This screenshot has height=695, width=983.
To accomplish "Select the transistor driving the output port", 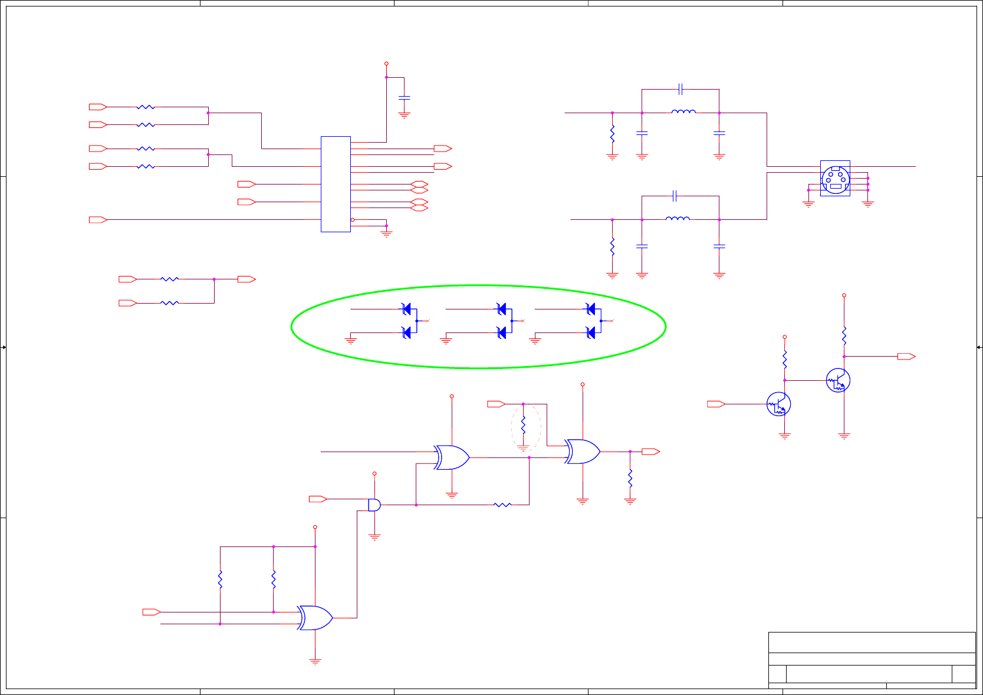I will 838,380.
